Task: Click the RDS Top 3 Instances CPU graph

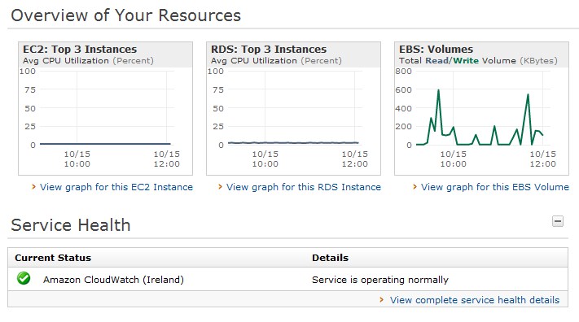Action: pos(293,108)
